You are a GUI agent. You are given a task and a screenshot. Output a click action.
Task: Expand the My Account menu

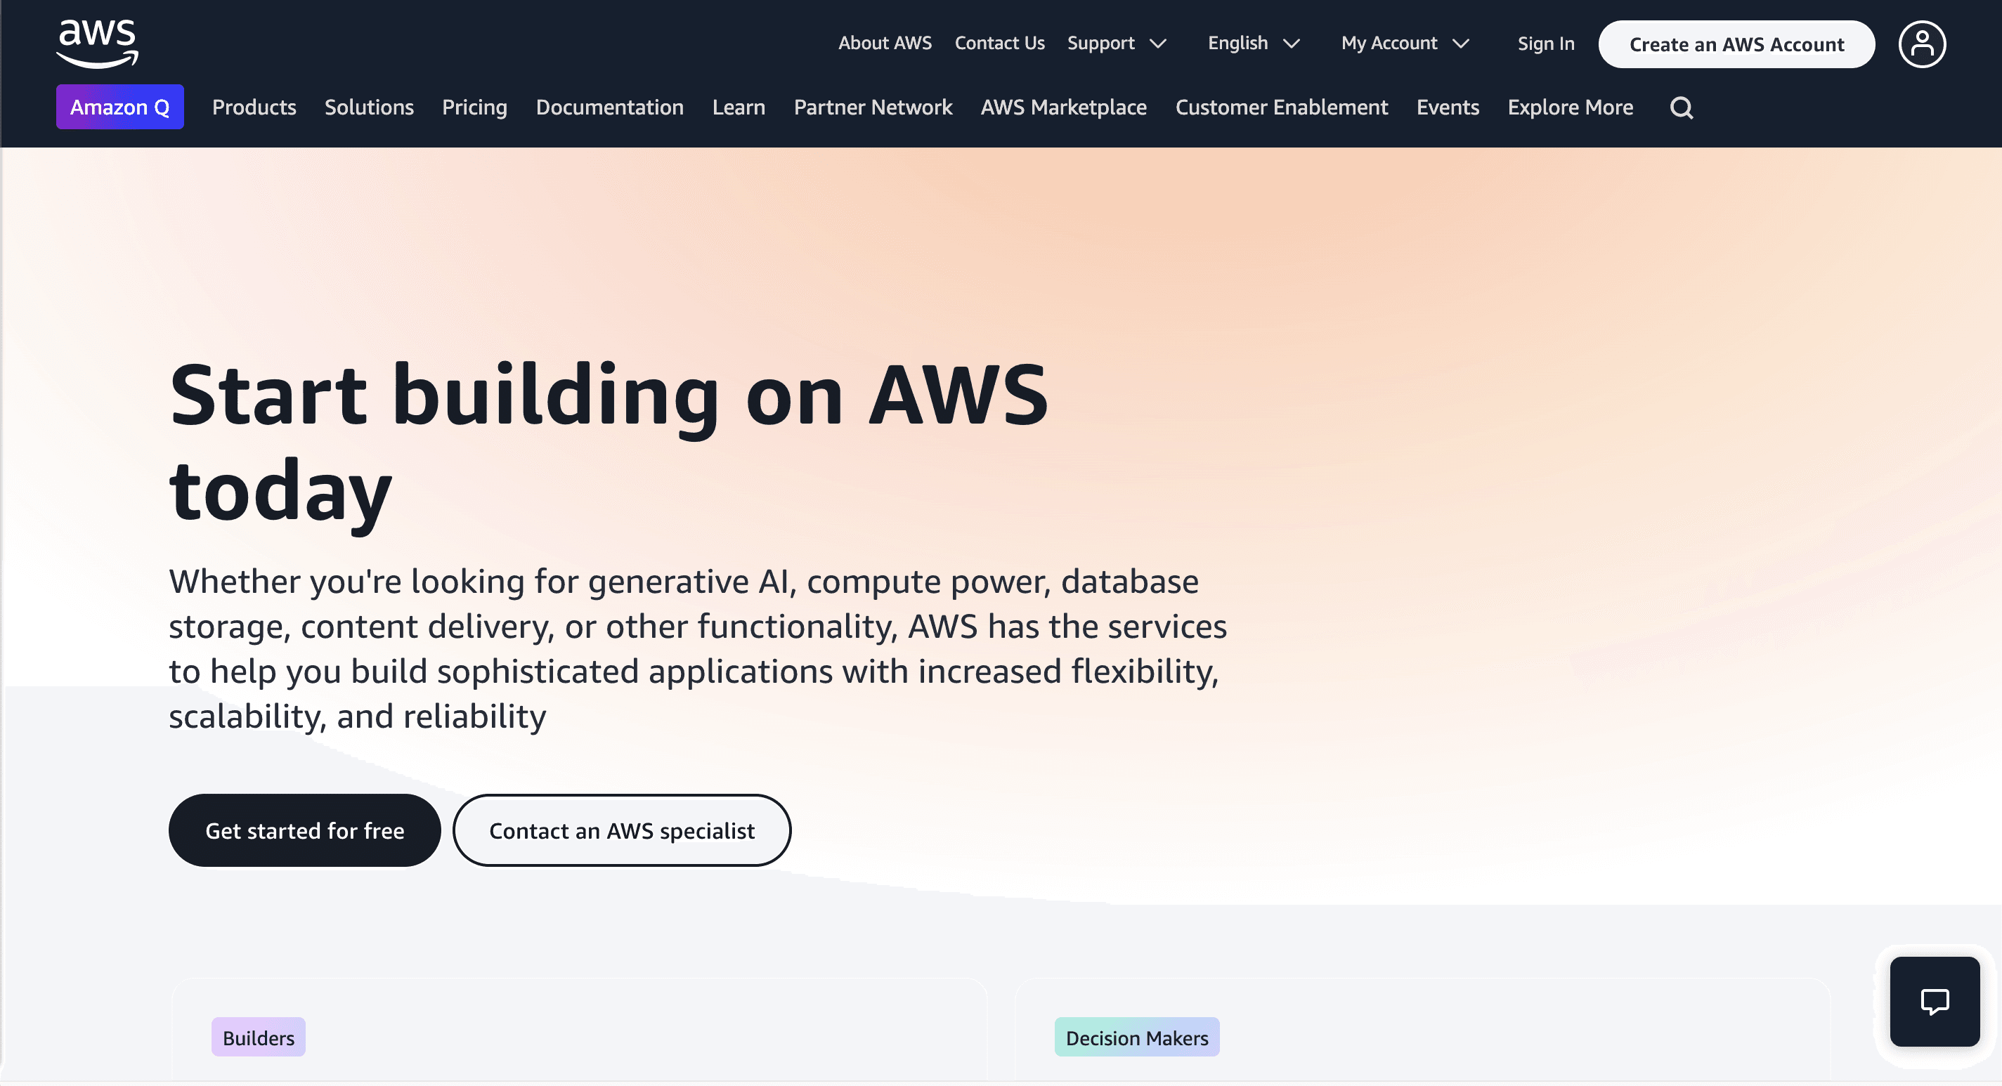pos(1405,43)
